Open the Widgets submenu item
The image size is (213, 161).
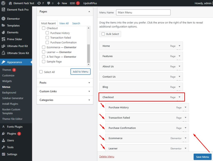click(7, 81)
